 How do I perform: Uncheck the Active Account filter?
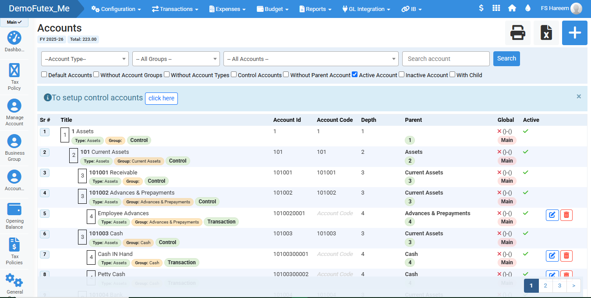click(355, 74)
